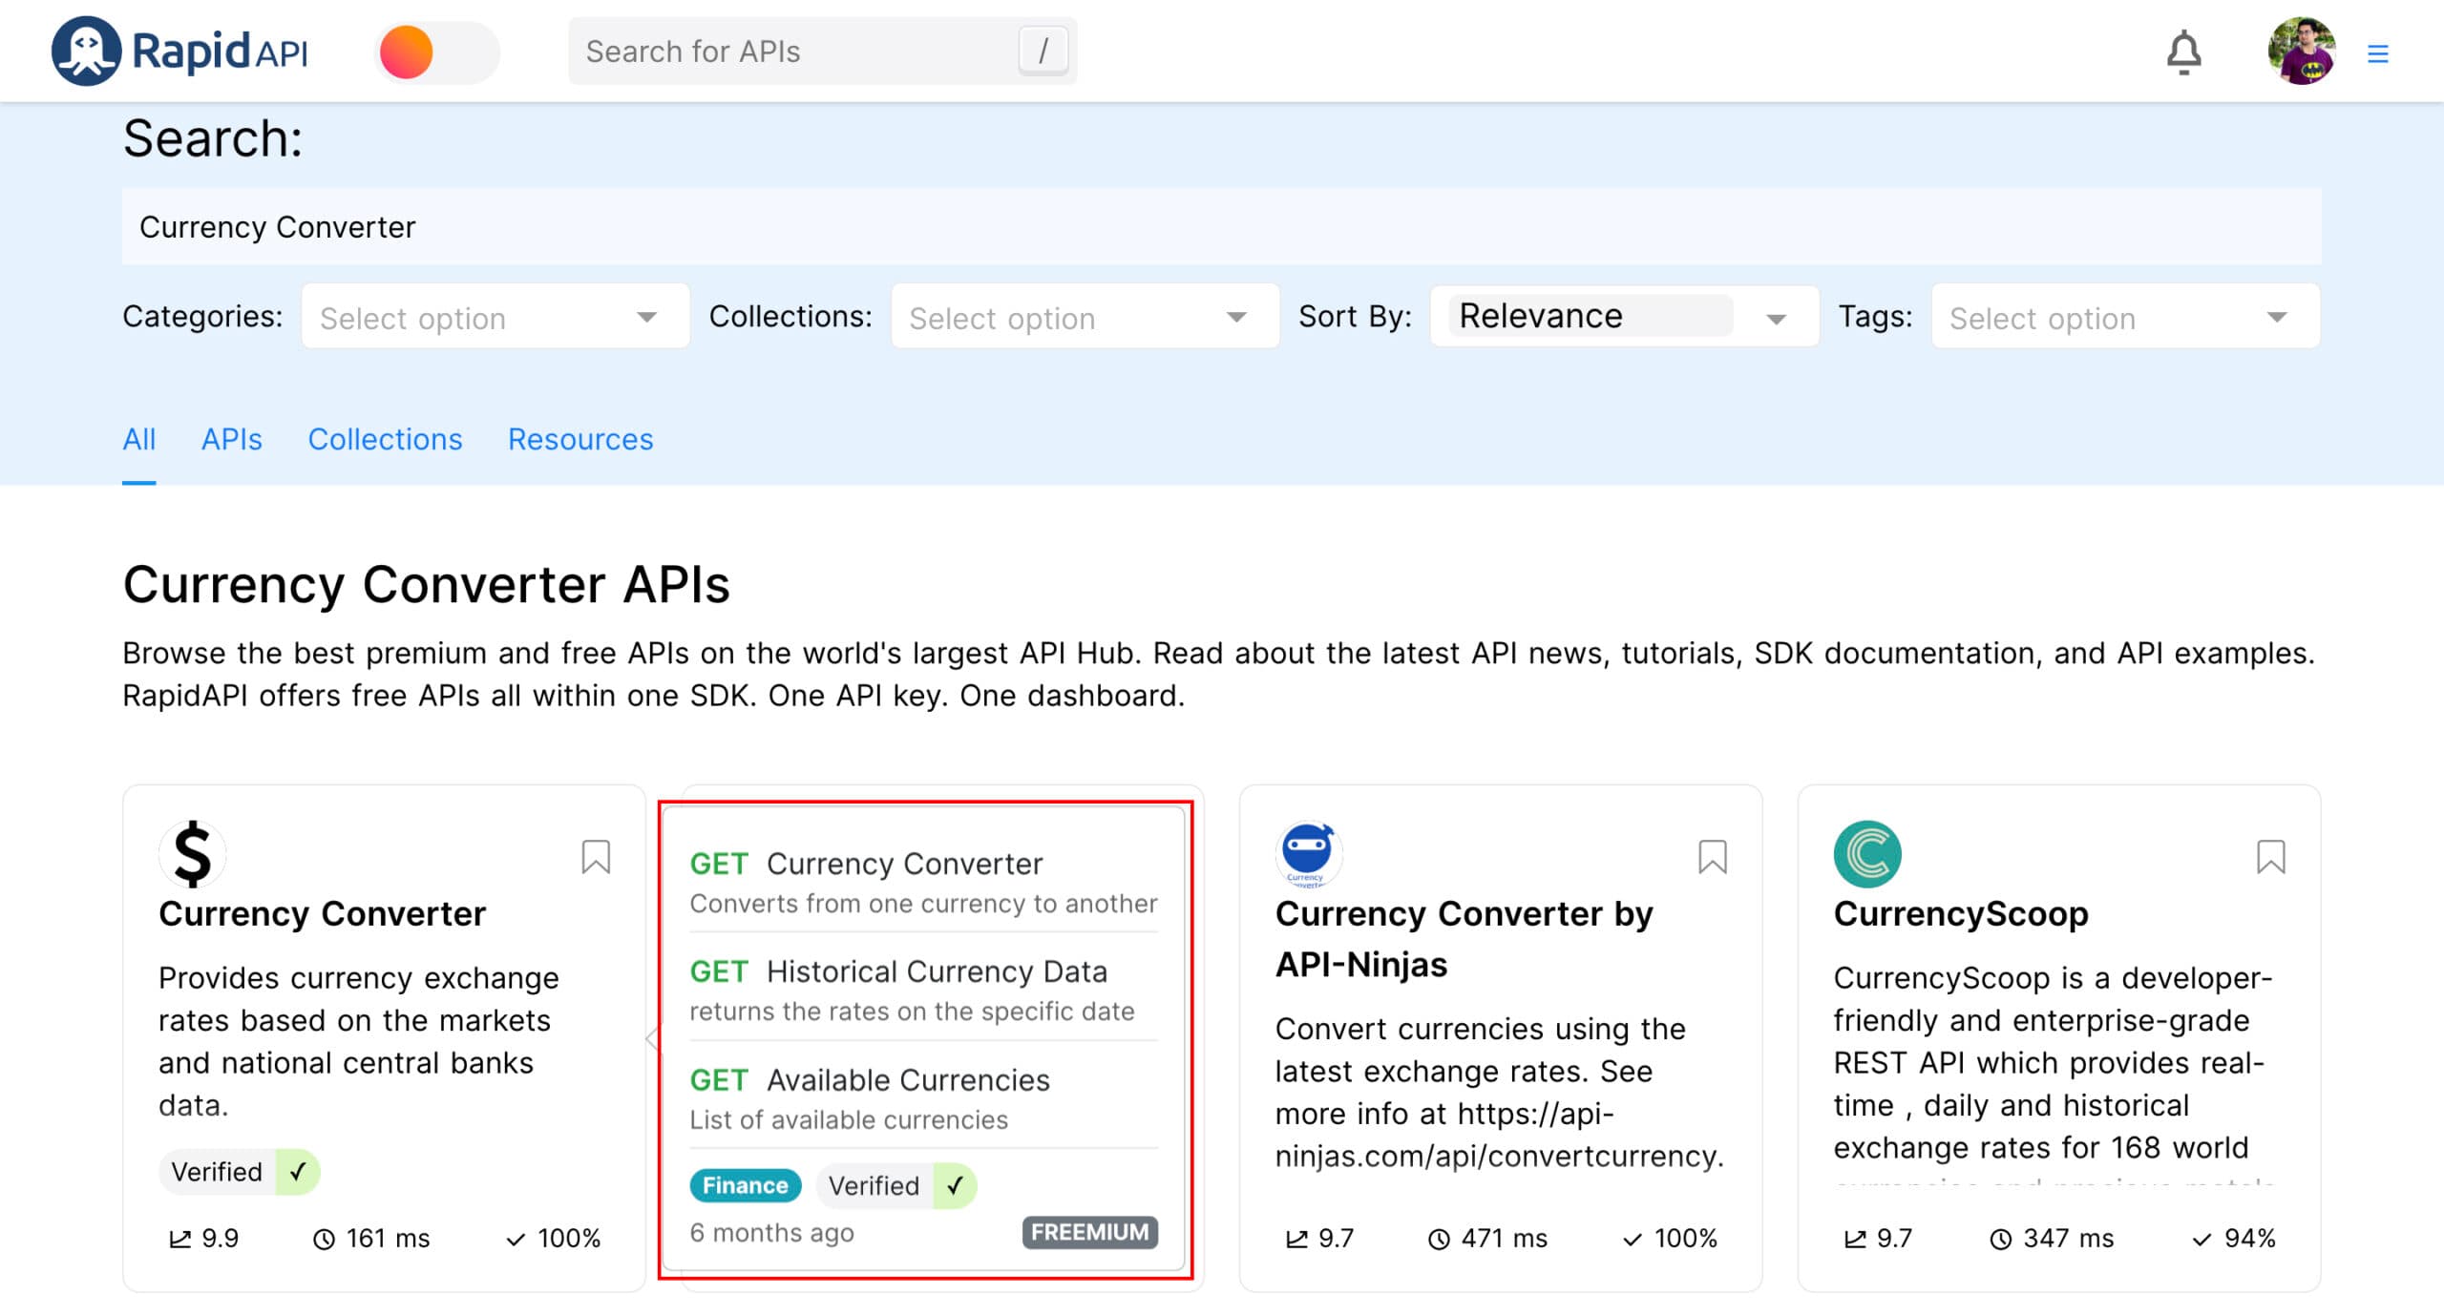
Task: Select the All tab
Action: click(139, 439)
